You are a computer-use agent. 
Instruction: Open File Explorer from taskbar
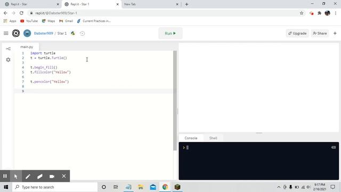[x=141, y=187]
